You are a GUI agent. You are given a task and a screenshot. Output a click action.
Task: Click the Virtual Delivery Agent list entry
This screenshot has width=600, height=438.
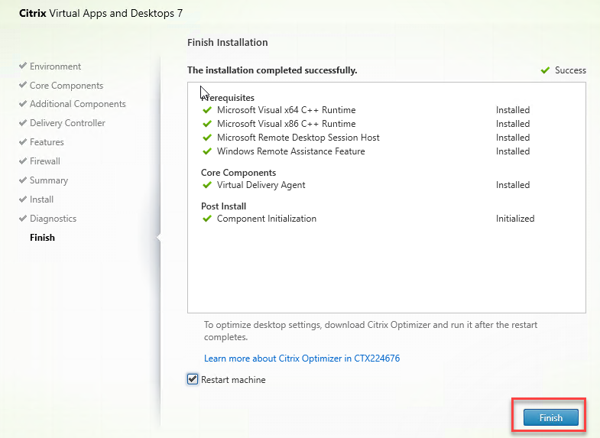261,185
